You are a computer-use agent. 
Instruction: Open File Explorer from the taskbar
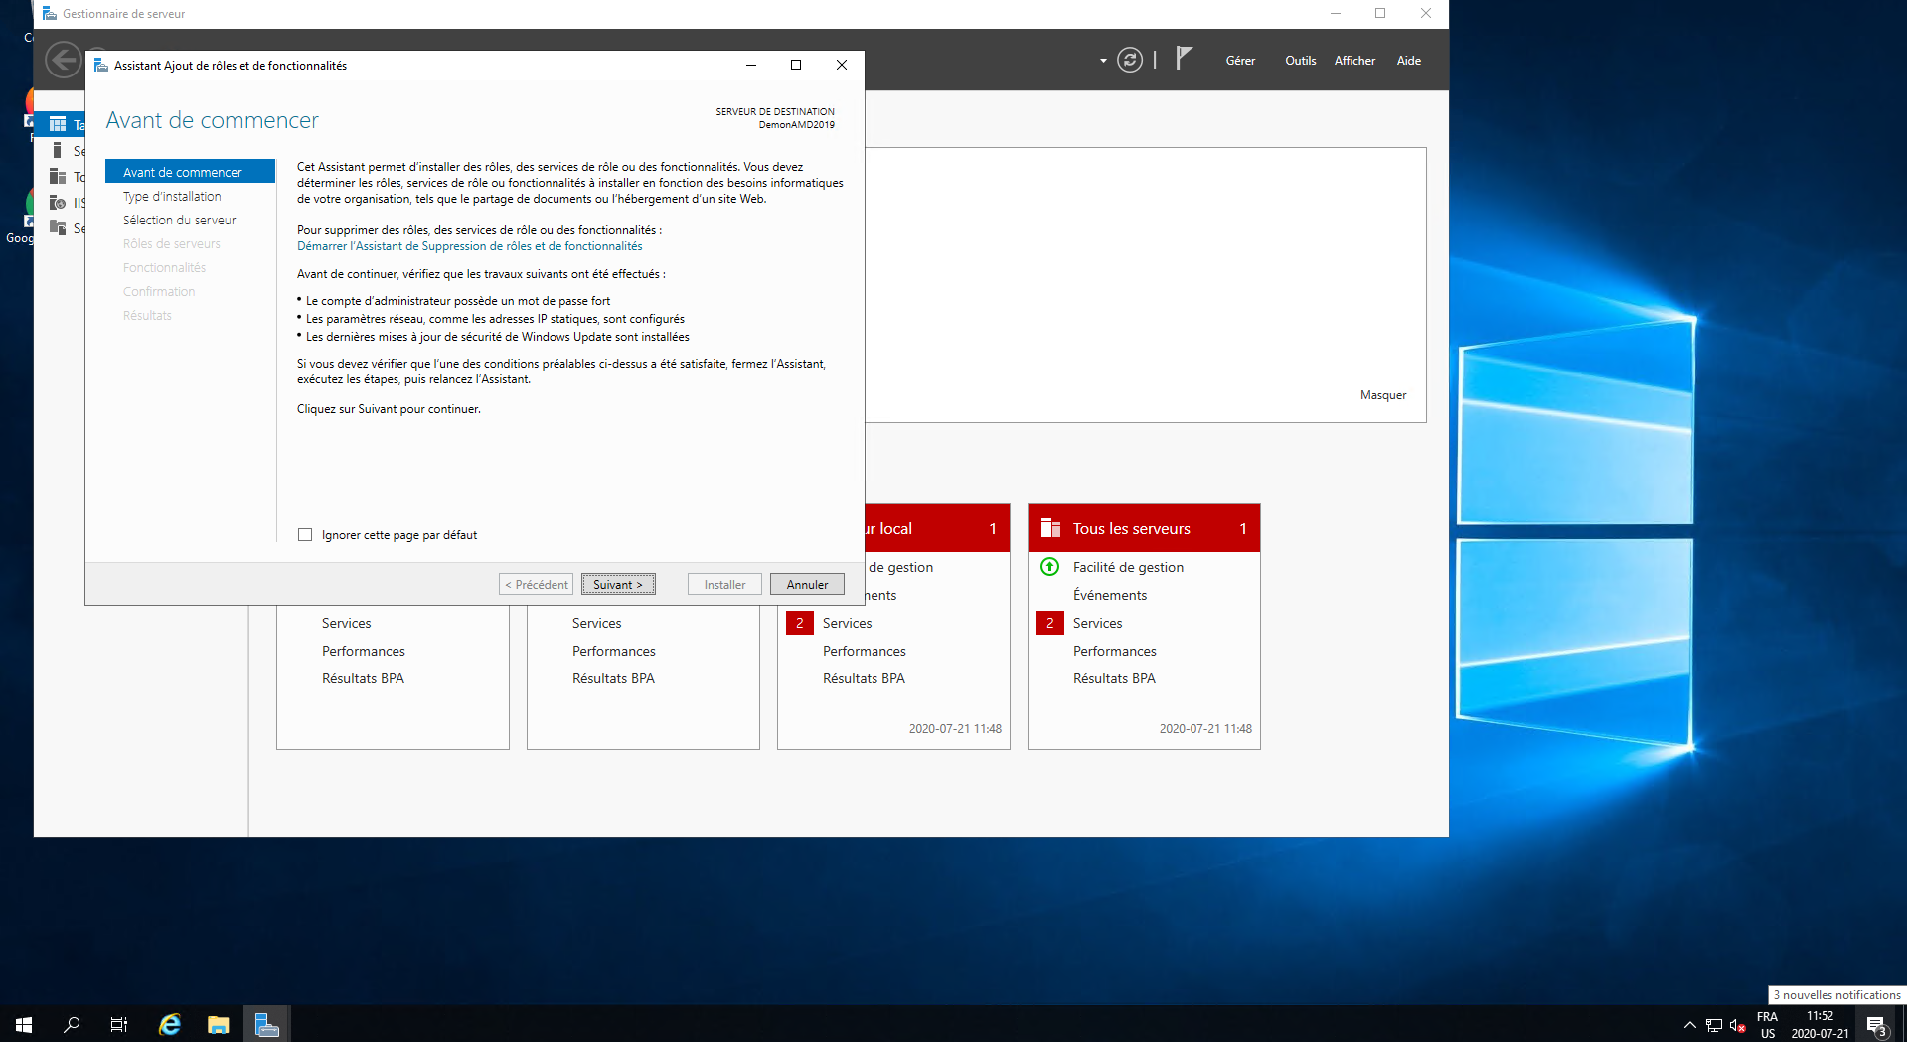(x=218, y=1024)
